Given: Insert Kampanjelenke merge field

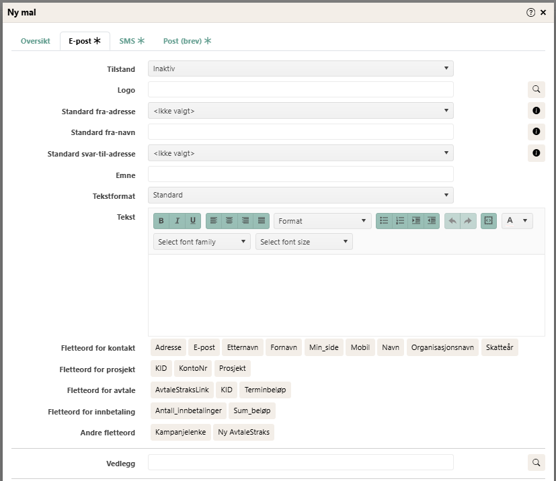Looking at the screenshot, I should [180, 432].
